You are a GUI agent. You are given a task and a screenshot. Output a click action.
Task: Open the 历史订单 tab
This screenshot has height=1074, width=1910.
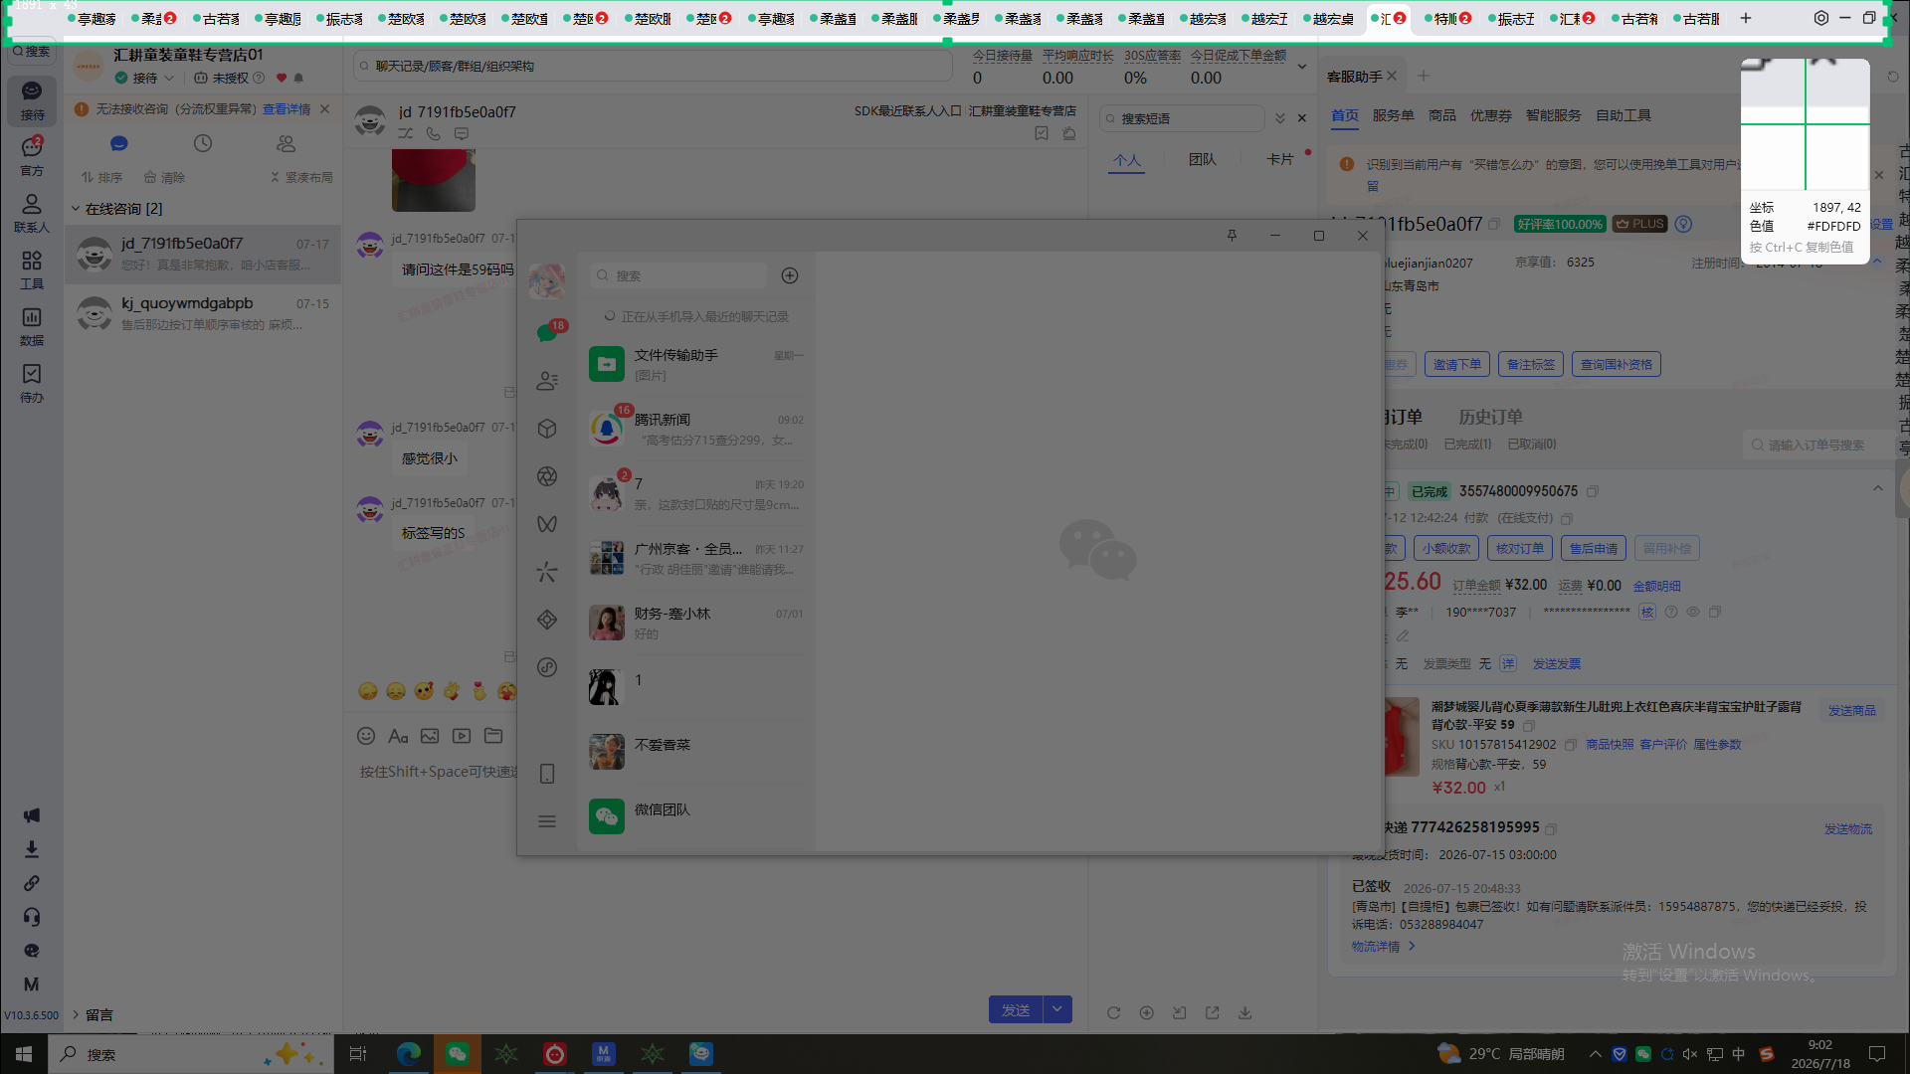pyautogui.click(x=1490, y=417)
